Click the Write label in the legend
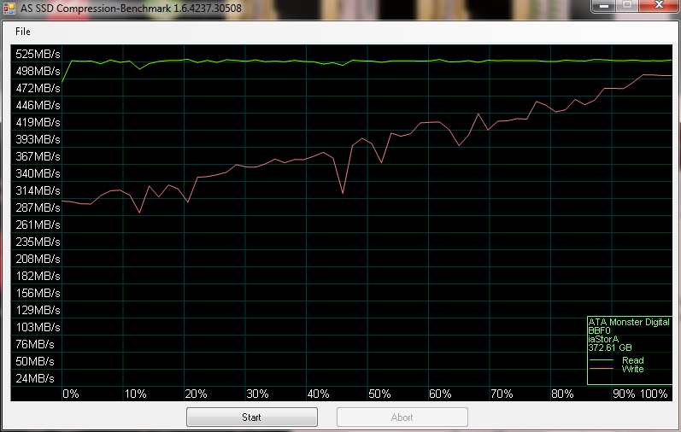The image size is (681, 432). (x=632, y=369)
